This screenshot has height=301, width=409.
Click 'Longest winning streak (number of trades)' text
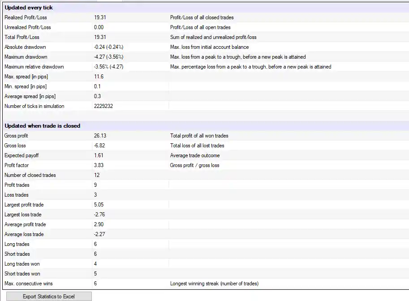214,284
